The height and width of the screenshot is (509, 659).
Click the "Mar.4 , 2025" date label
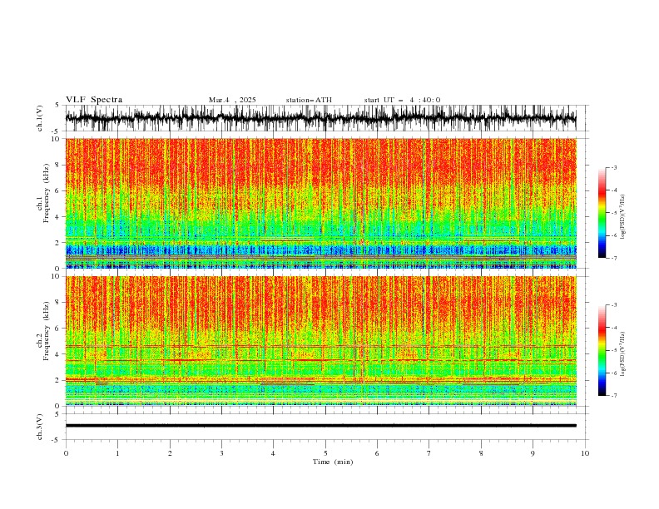232,100
